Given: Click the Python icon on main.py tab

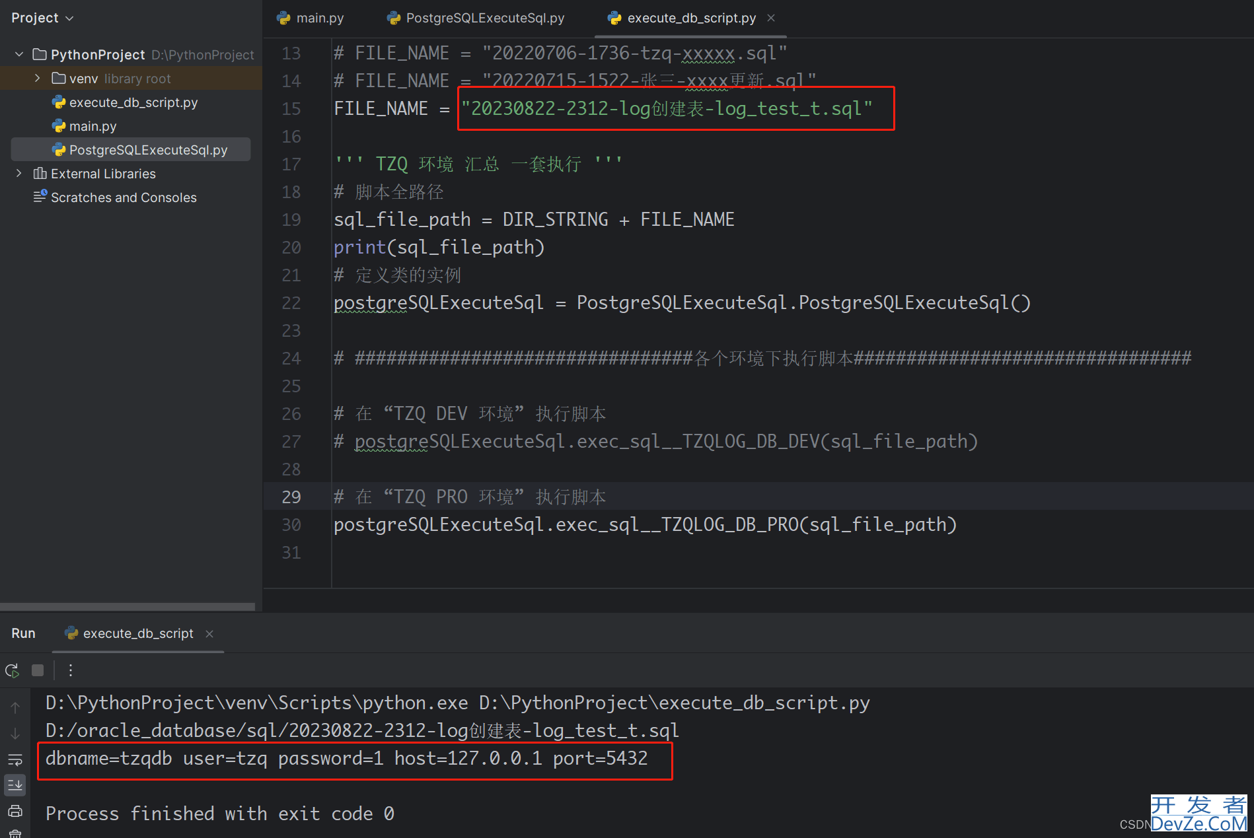Looking at the screenshot, I should point(284,18).
